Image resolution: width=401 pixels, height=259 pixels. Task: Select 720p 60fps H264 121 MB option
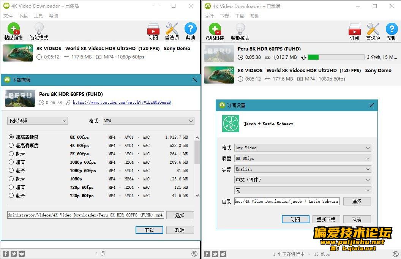[x=11, y=187]
